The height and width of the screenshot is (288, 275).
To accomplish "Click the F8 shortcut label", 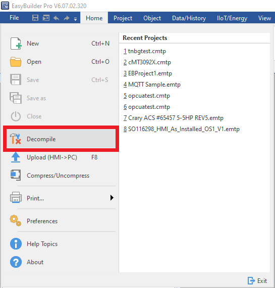I will (94, 157).
